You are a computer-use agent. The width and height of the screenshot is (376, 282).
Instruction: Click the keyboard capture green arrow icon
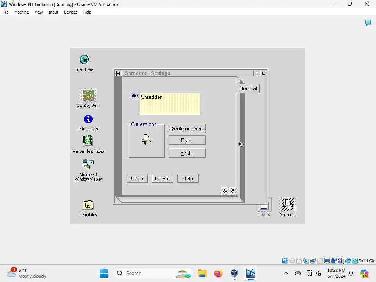355,261
